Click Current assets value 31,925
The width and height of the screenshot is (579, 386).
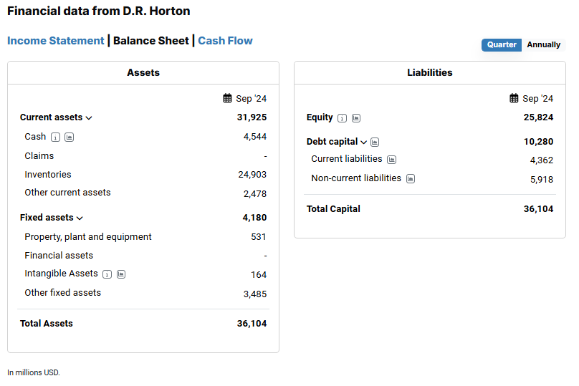click(x=252, y=117)
